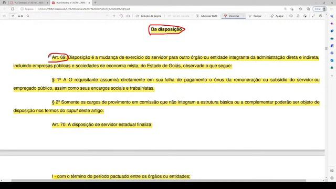Click the Entrar profile sign-in button

(320, 9)
